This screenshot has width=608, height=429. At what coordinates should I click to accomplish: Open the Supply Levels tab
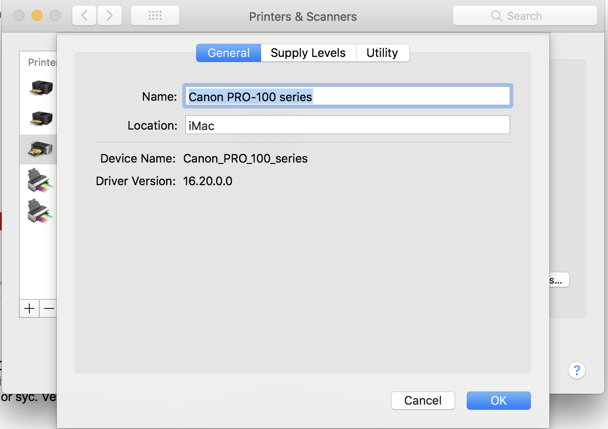(308, 53)
